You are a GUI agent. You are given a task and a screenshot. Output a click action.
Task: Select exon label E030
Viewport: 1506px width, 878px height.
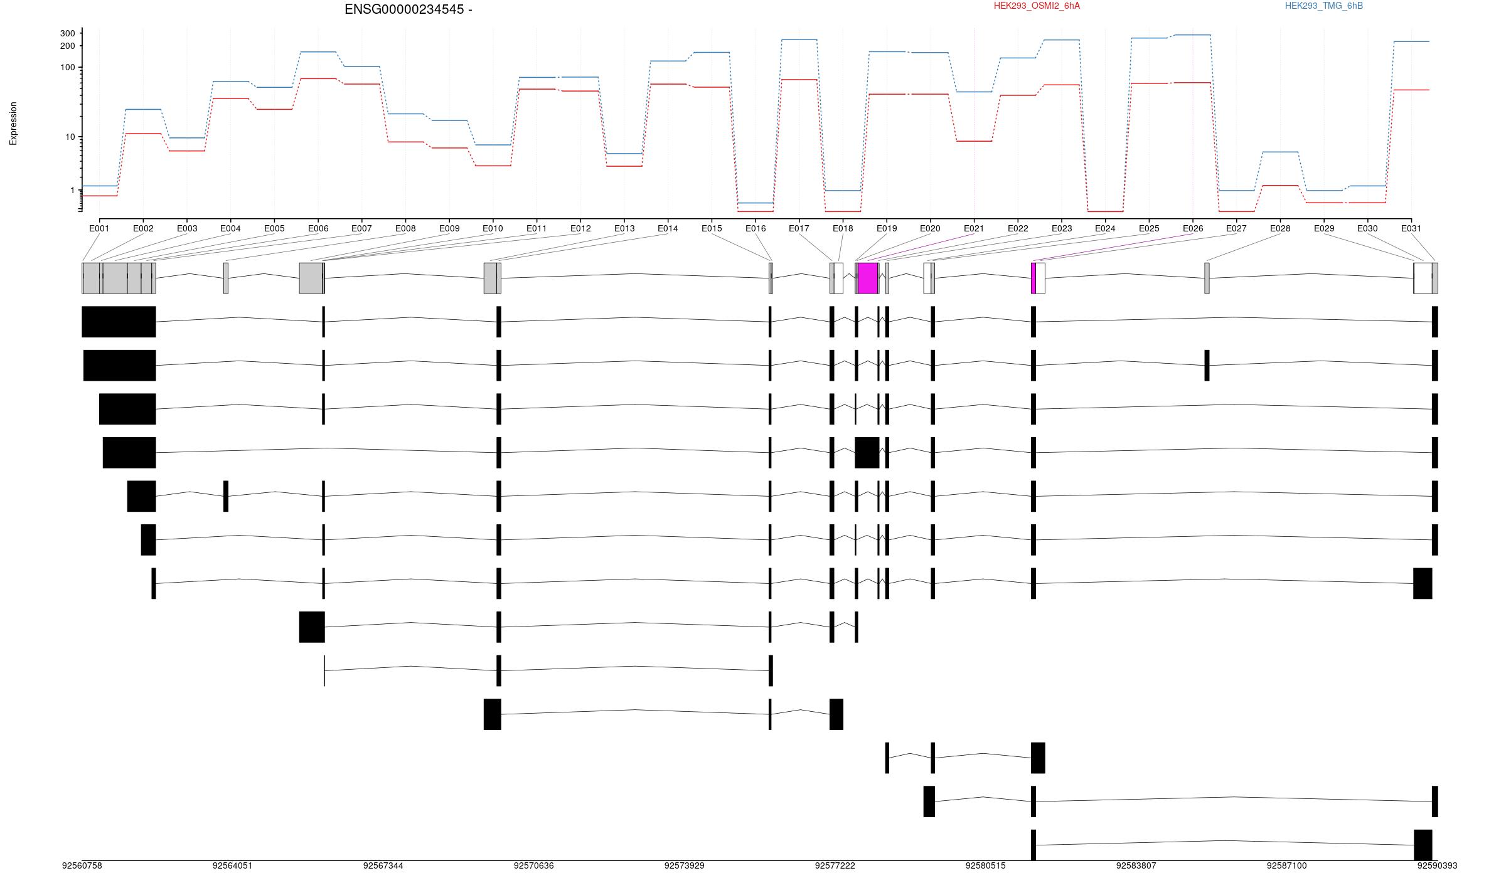[1367, 228]
